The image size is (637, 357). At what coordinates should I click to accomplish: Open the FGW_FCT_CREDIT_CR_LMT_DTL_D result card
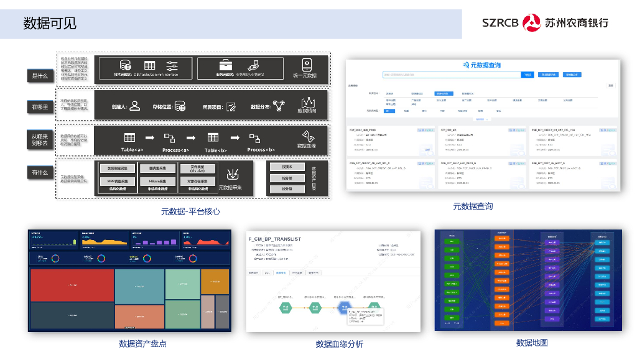click(391, 174)
